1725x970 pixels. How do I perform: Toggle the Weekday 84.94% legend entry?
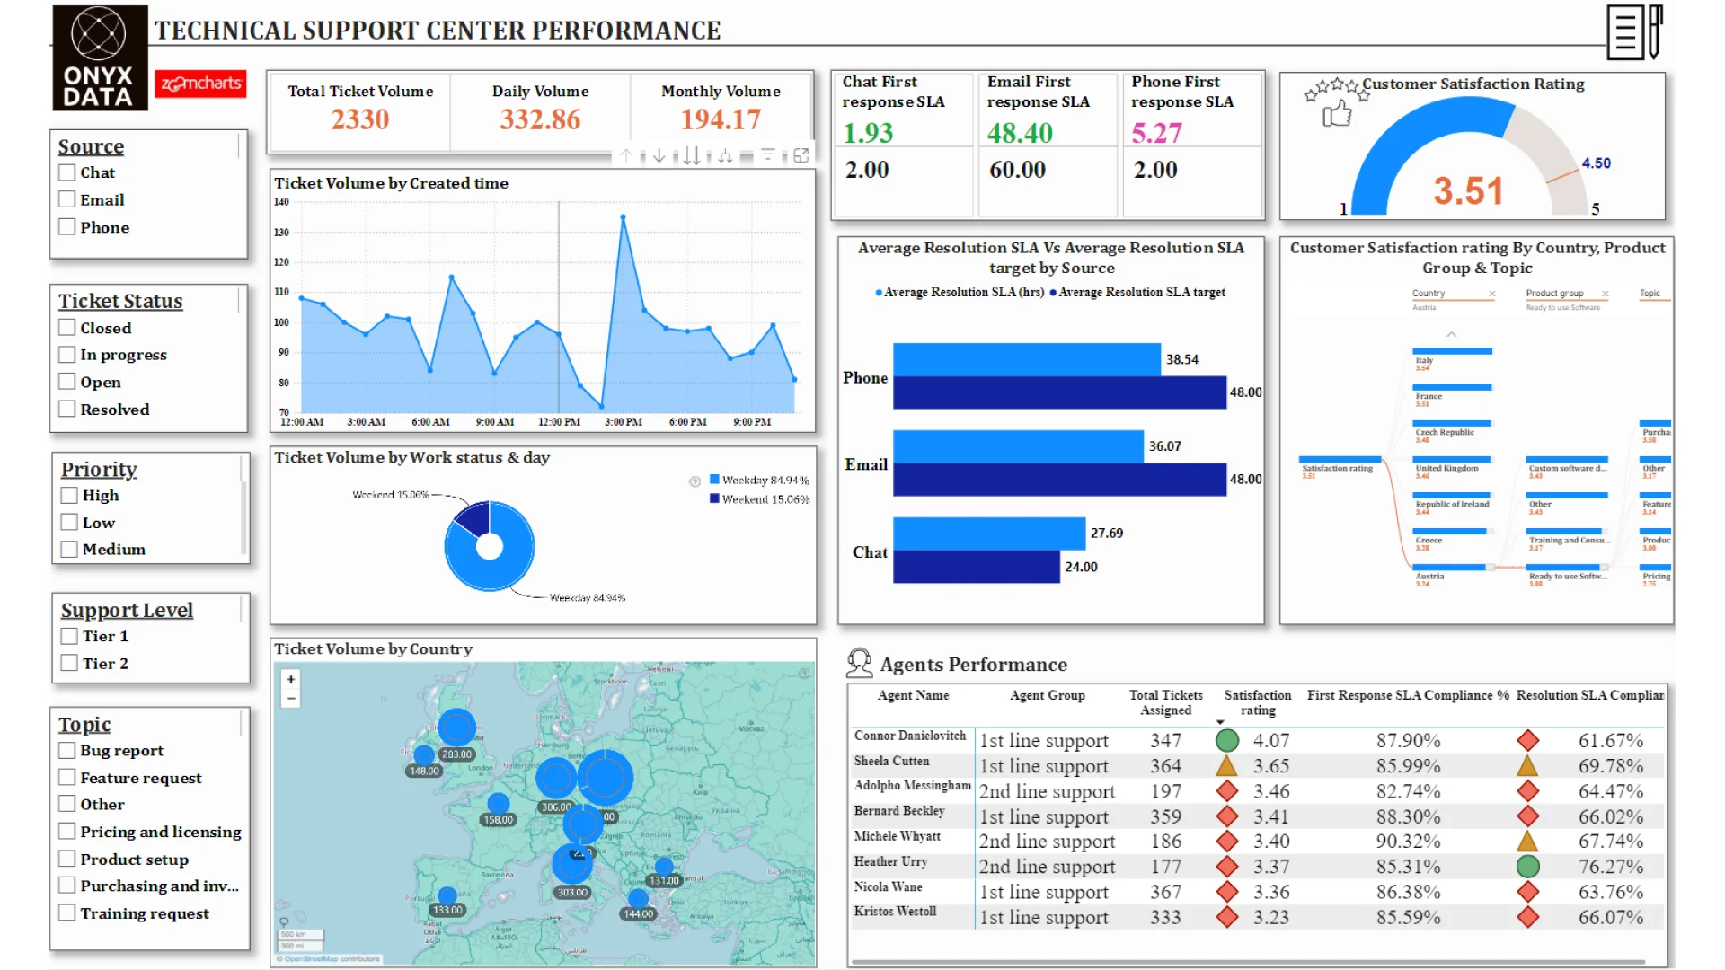(759, 481)
